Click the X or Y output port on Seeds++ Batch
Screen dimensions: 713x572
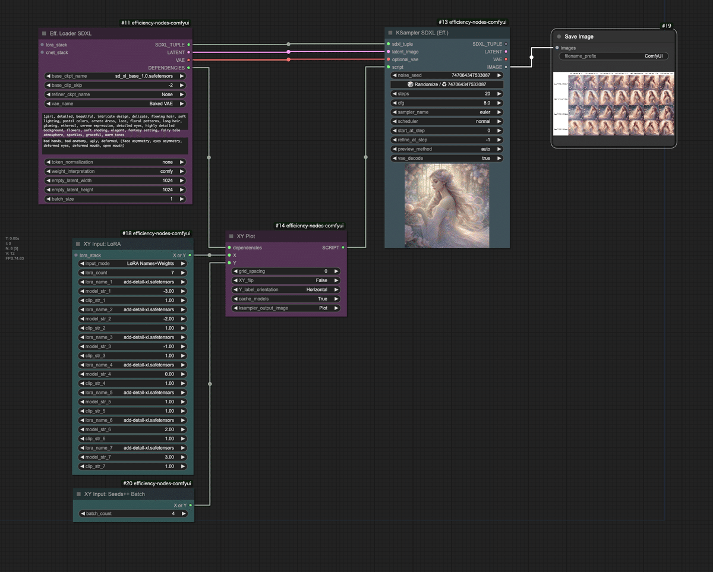tap(190, 505)
